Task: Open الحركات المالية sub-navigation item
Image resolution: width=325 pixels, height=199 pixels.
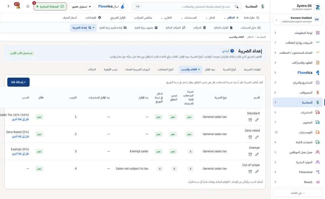Action: [x=175, y=27]
